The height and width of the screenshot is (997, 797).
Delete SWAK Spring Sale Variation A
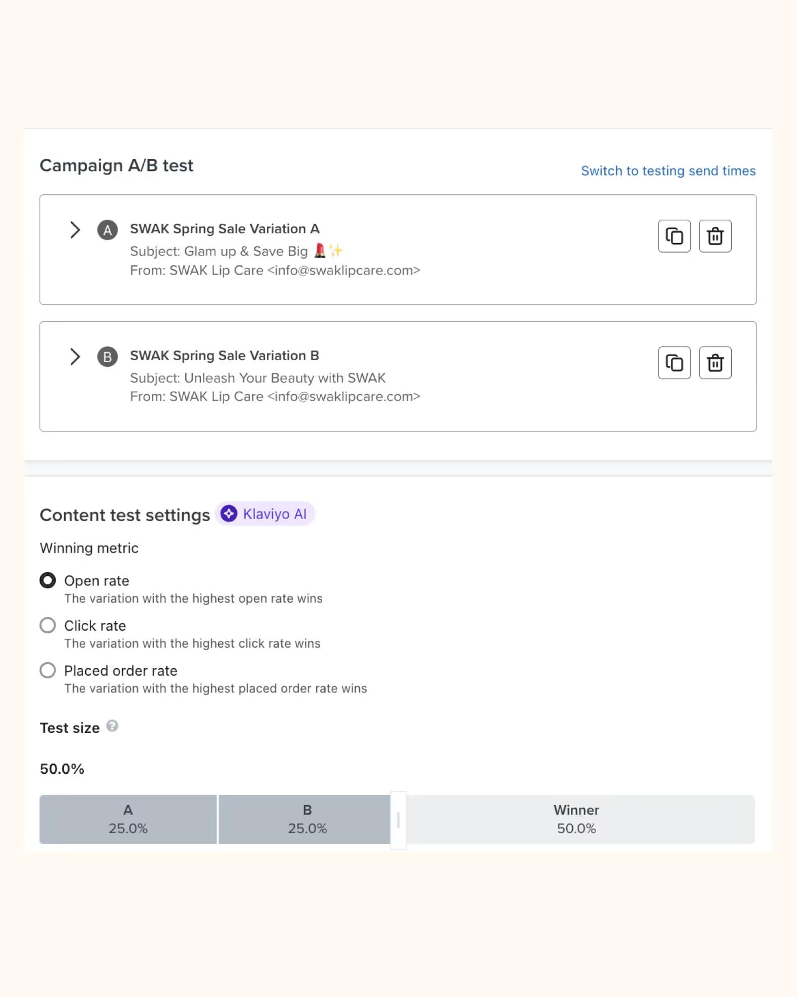(x=715, y=236)
